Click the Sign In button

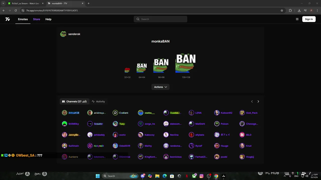[x=309, y=19]
